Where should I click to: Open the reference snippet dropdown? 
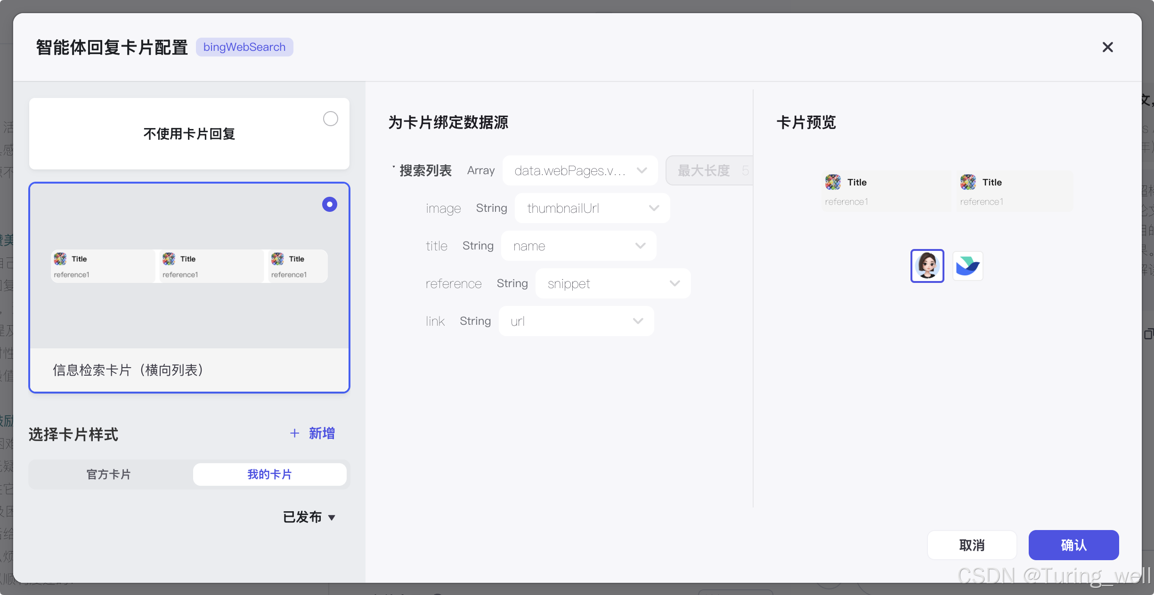point(613,283)
